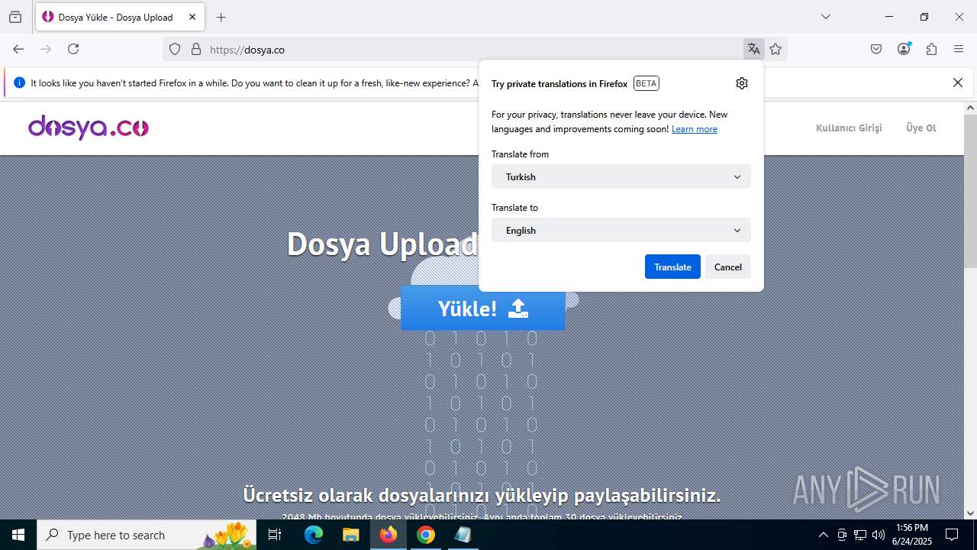Screen dimensions: 977x550
Task: Click the tracking protection shield icon
Action: 175,50
